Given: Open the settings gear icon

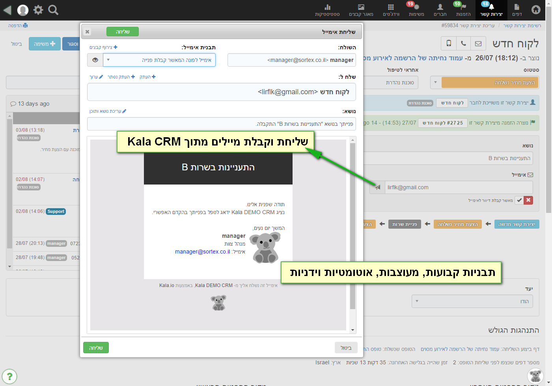Looking at the screenshot, I should tap(38, 10).
